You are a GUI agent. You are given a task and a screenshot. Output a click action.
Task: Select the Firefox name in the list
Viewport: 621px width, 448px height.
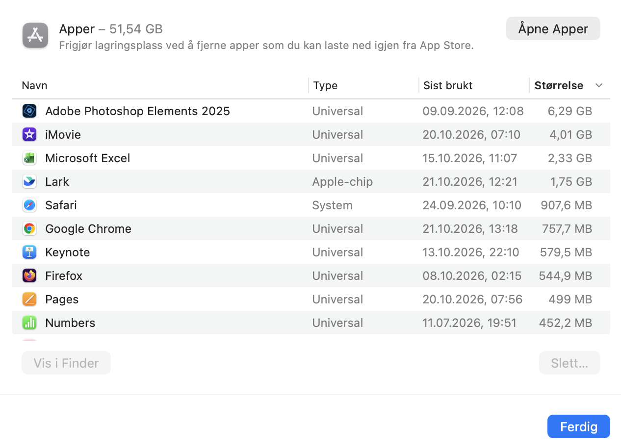(x=64, y=276)
